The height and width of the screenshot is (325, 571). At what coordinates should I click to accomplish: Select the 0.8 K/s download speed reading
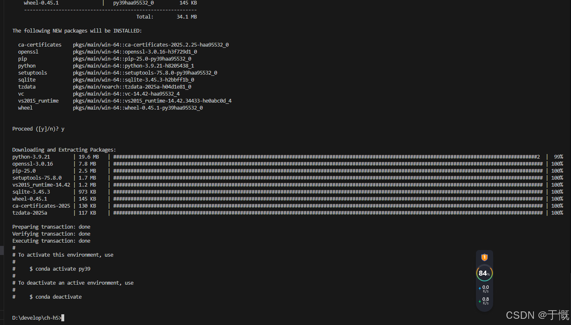click(x=486, y=301)
